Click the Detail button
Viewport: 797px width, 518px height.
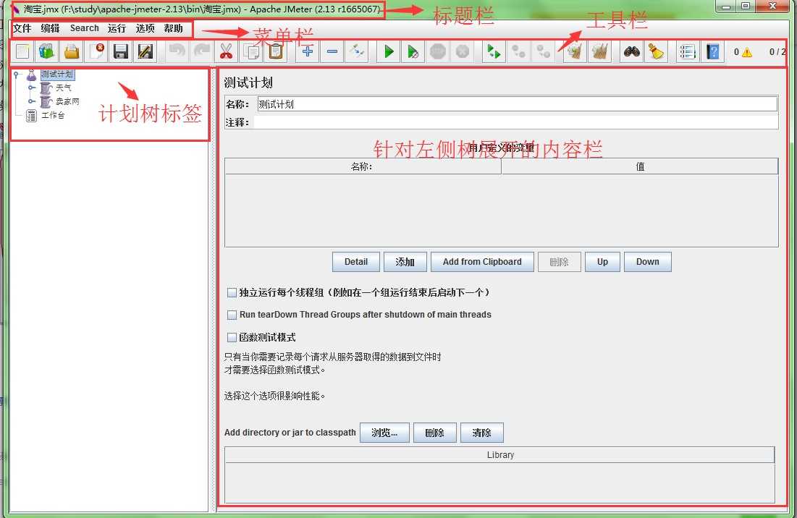(356, 262)
